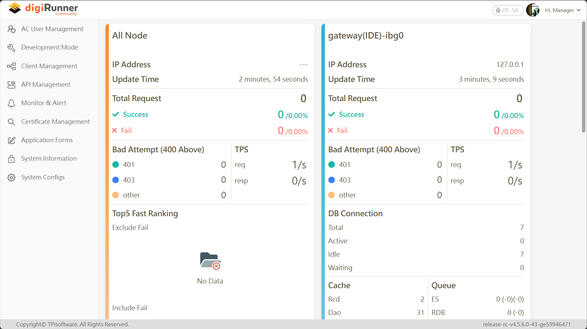The width and height of the screenshot is (587, 329).
Task: Open the API Management menu item
Action: (46, 85)
